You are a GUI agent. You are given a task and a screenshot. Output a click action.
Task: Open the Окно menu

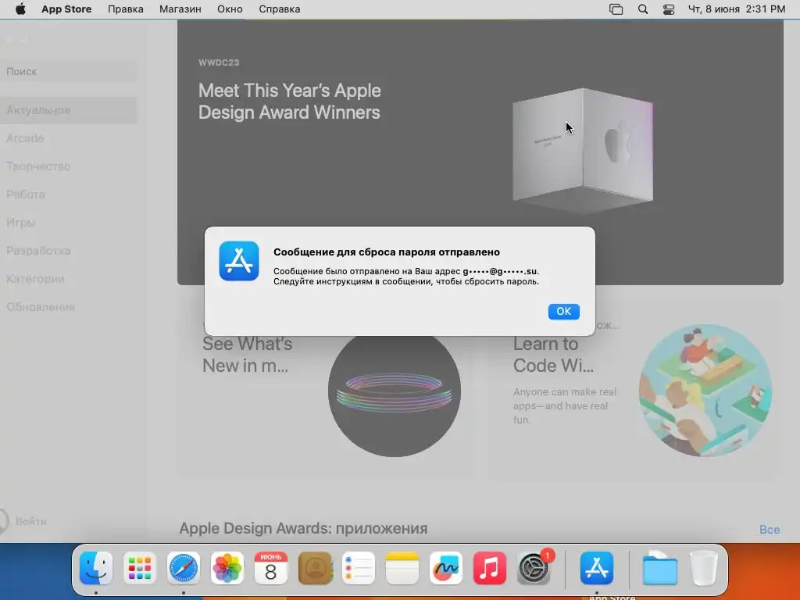tap(230, 9)
